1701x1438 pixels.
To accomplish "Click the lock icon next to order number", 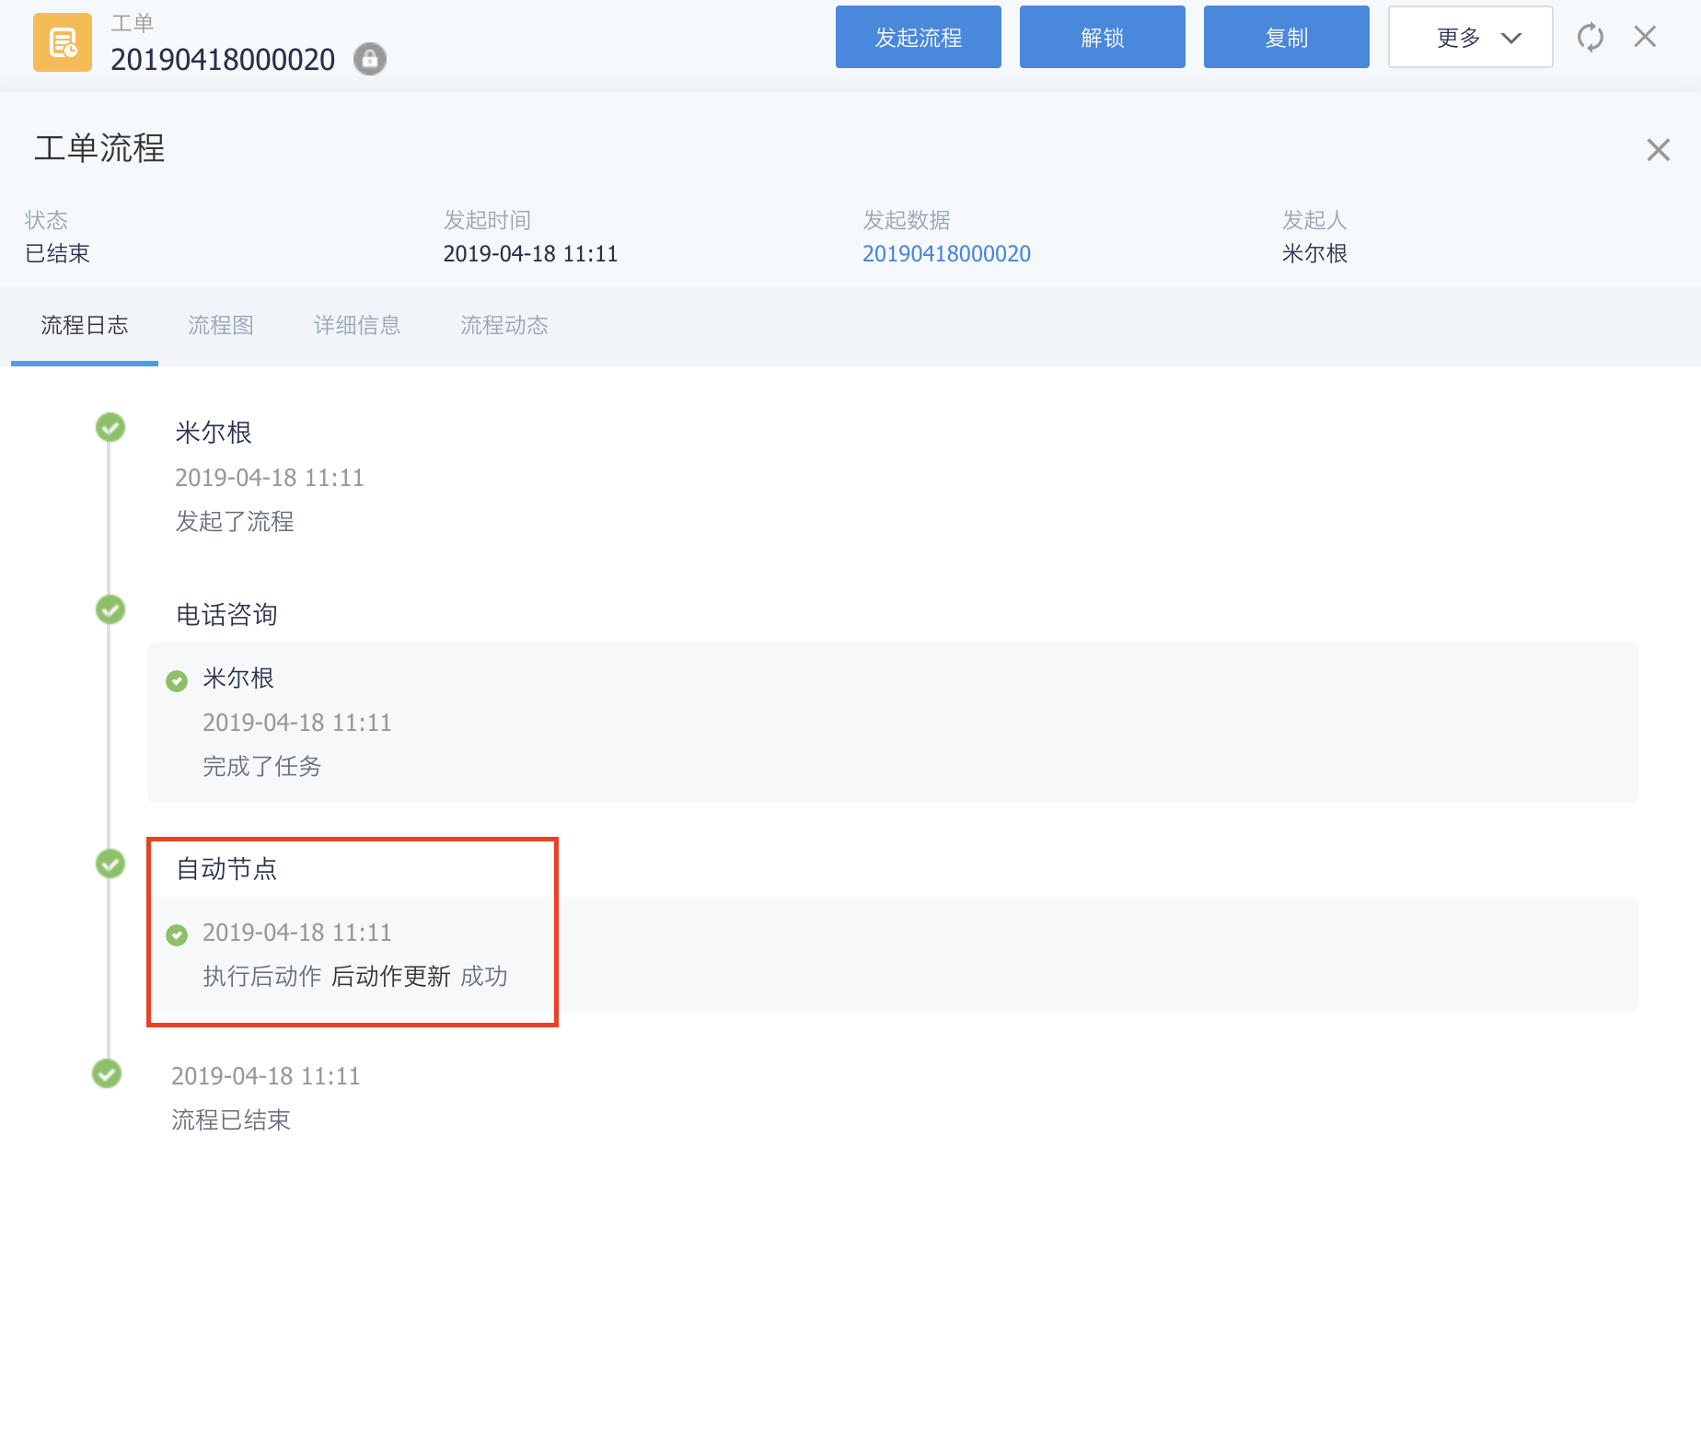I will [370, 59].
